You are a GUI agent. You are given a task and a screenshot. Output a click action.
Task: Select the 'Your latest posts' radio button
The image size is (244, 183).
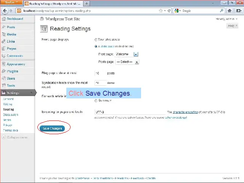pos(96,40)
